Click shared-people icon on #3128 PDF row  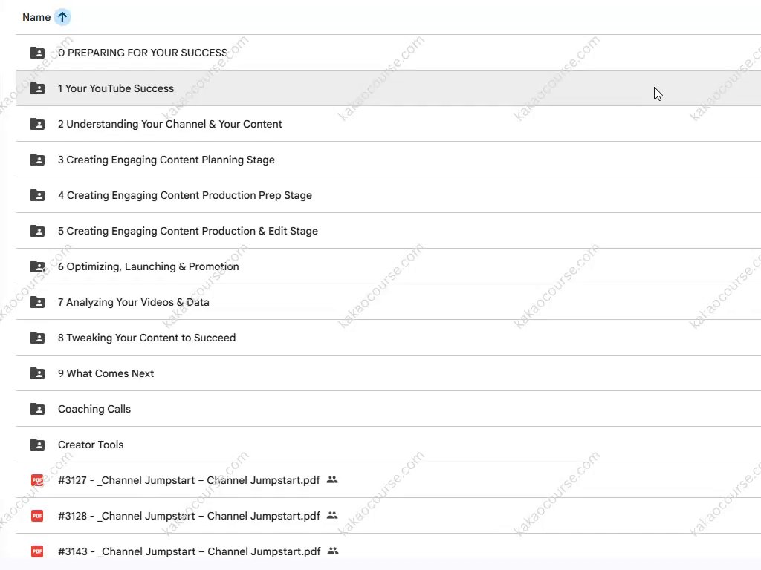332,516
